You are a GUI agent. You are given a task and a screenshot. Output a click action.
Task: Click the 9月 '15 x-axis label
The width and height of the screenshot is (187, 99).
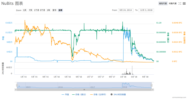pyautogui.click(x=46, y=77)
